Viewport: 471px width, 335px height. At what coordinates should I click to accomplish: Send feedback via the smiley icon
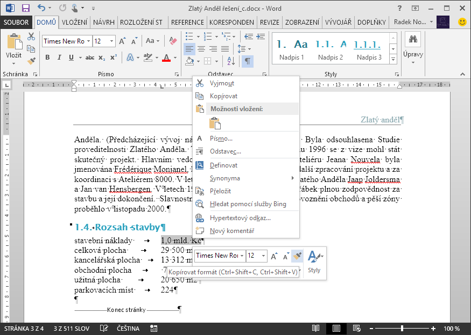[x=462, y=22]
